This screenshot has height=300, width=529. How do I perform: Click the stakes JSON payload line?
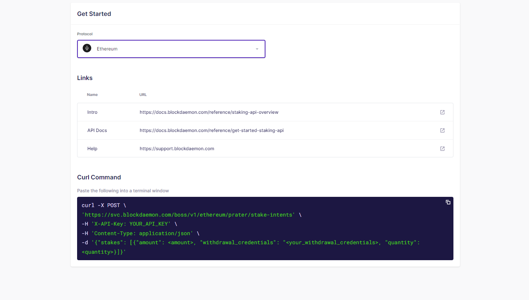coord(251,247)
